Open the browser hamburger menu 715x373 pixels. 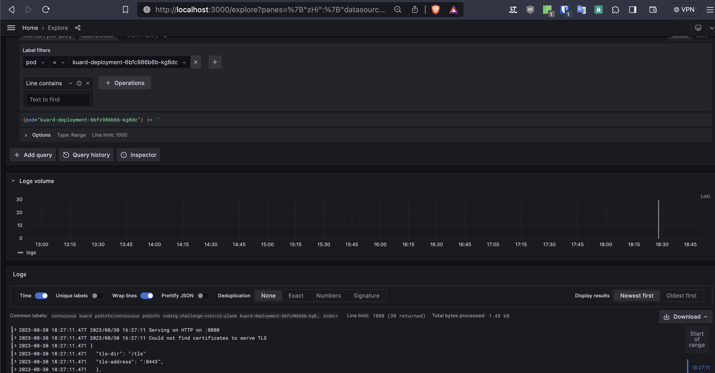(x=710, y=10)
